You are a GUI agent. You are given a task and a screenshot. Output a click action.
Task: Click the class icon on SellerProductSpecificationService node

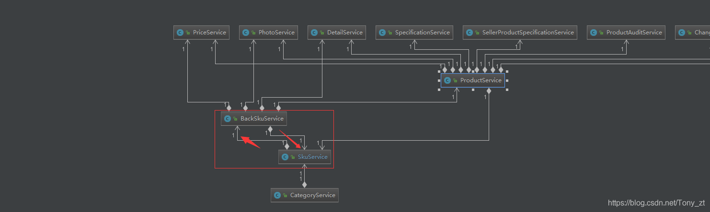[470, 33]
